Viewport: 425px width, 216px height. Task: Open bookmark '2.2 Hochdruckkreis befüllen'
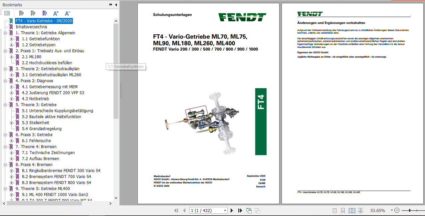click(47, 63)
